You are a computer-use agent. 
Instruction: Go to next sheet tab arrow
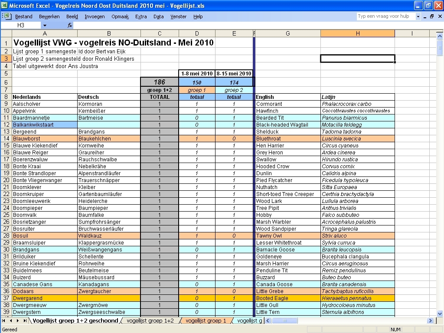(17, 320)
